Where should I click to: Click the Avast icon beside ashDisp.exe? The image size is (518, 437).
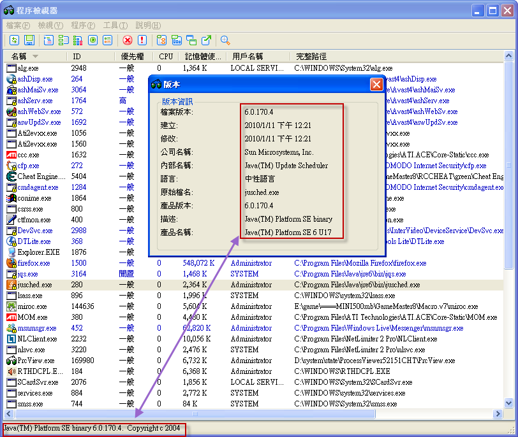[11, 79]
